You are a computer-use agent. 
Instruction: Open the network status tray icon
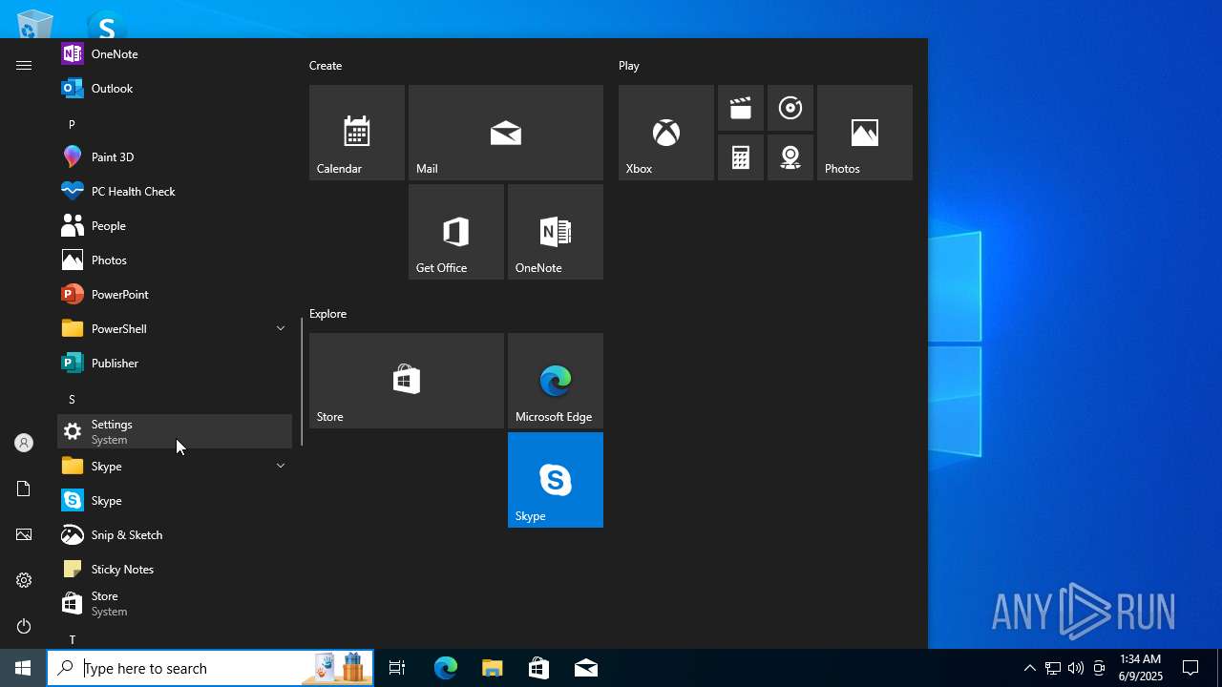[x=1053, y=668]
